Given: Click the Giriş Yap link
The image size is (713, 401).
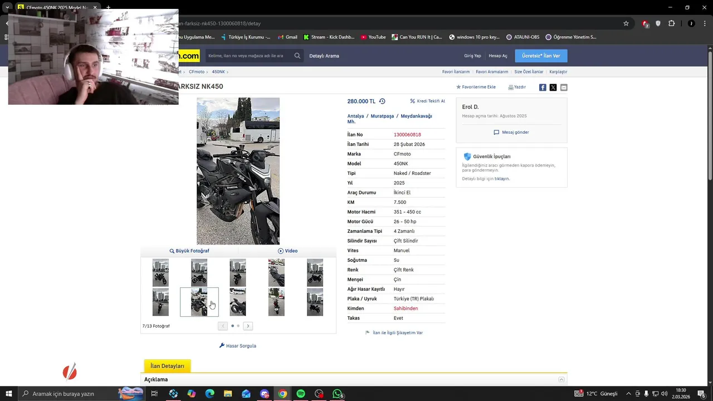Looking at the screenshot, I should (x=472, y=56).
